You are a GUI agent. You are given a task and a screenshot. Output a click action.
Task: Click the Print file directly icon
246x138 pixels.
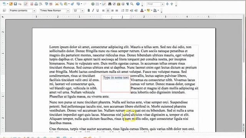[x=36, y=4]
